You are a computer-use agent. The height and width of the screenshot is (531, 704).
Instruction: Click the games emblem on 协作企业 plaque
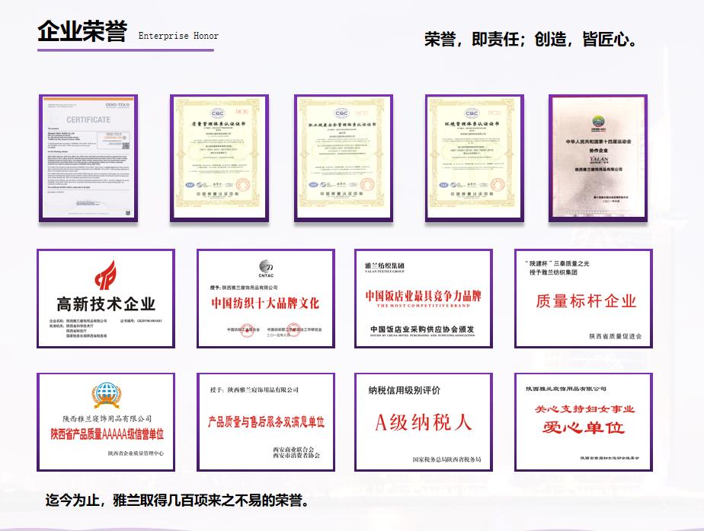click(x=598, y=122)
